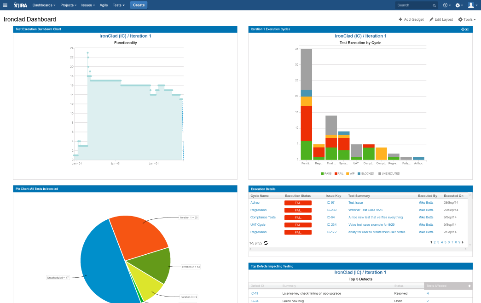Open the IronClad (IC) / Iteration 1 burndown link

[x=125, y=36]
